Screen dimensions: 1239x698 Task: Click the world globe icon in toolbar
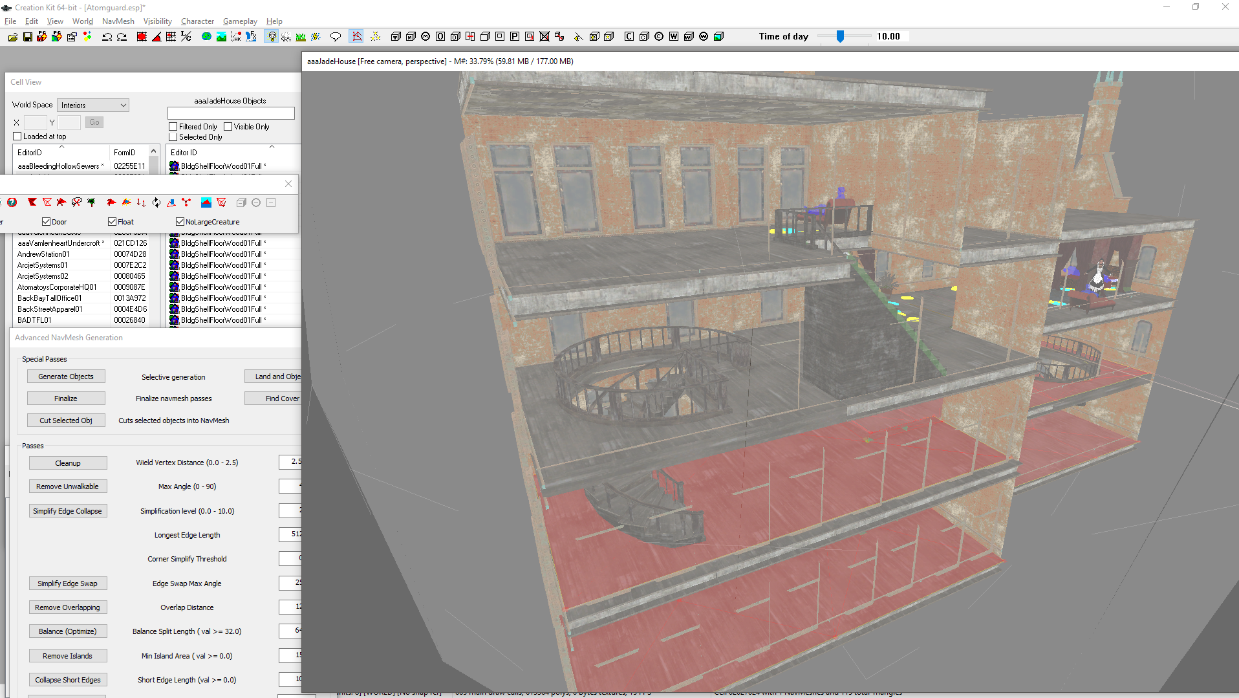coord(206,37)
